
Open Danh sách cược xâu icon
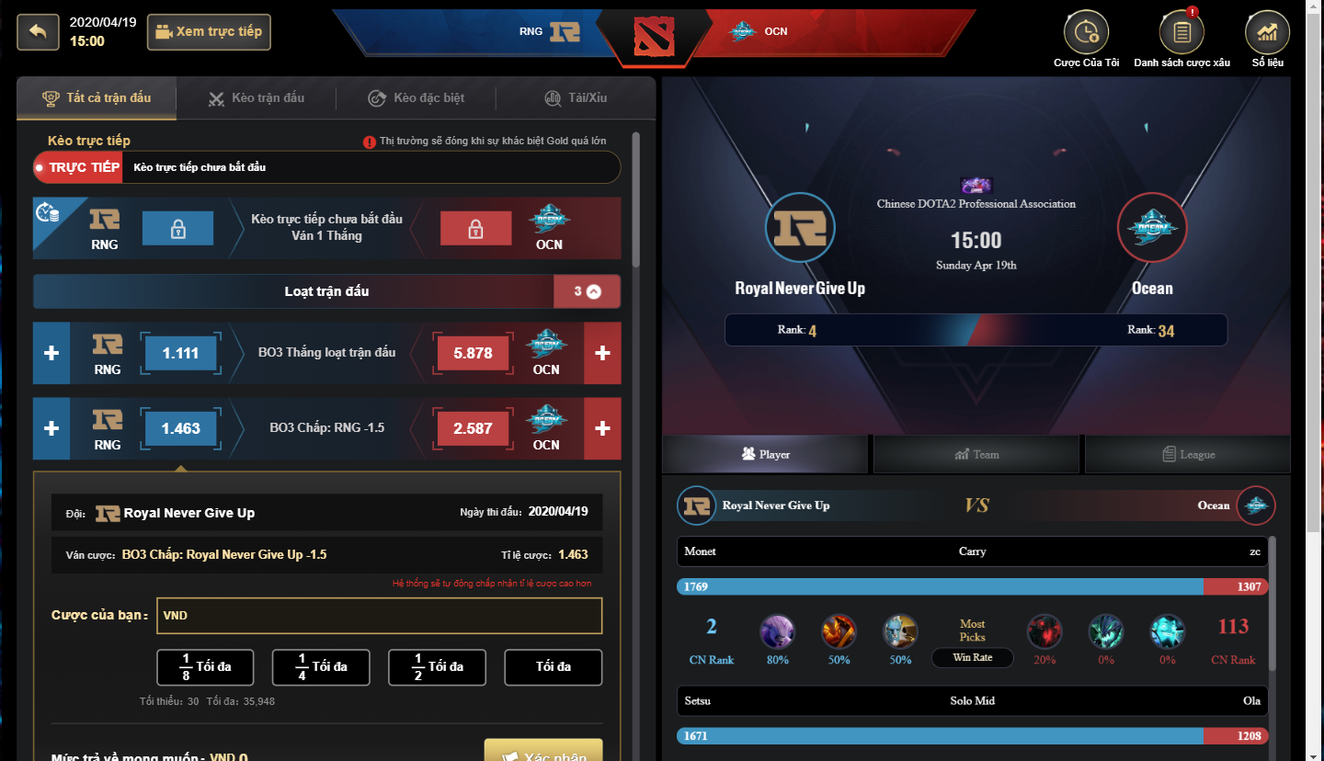tap(1181, 32)
